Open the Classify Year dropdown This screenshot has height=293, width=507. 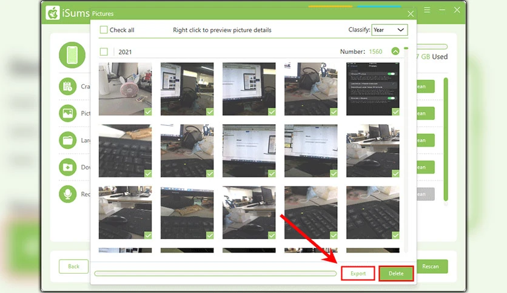pos(389,30)
